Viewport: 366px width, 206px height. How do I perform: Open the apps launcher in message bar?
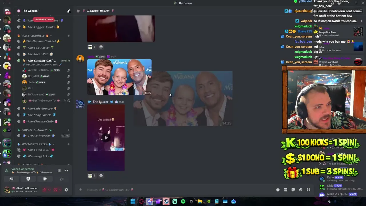[308, 190]
